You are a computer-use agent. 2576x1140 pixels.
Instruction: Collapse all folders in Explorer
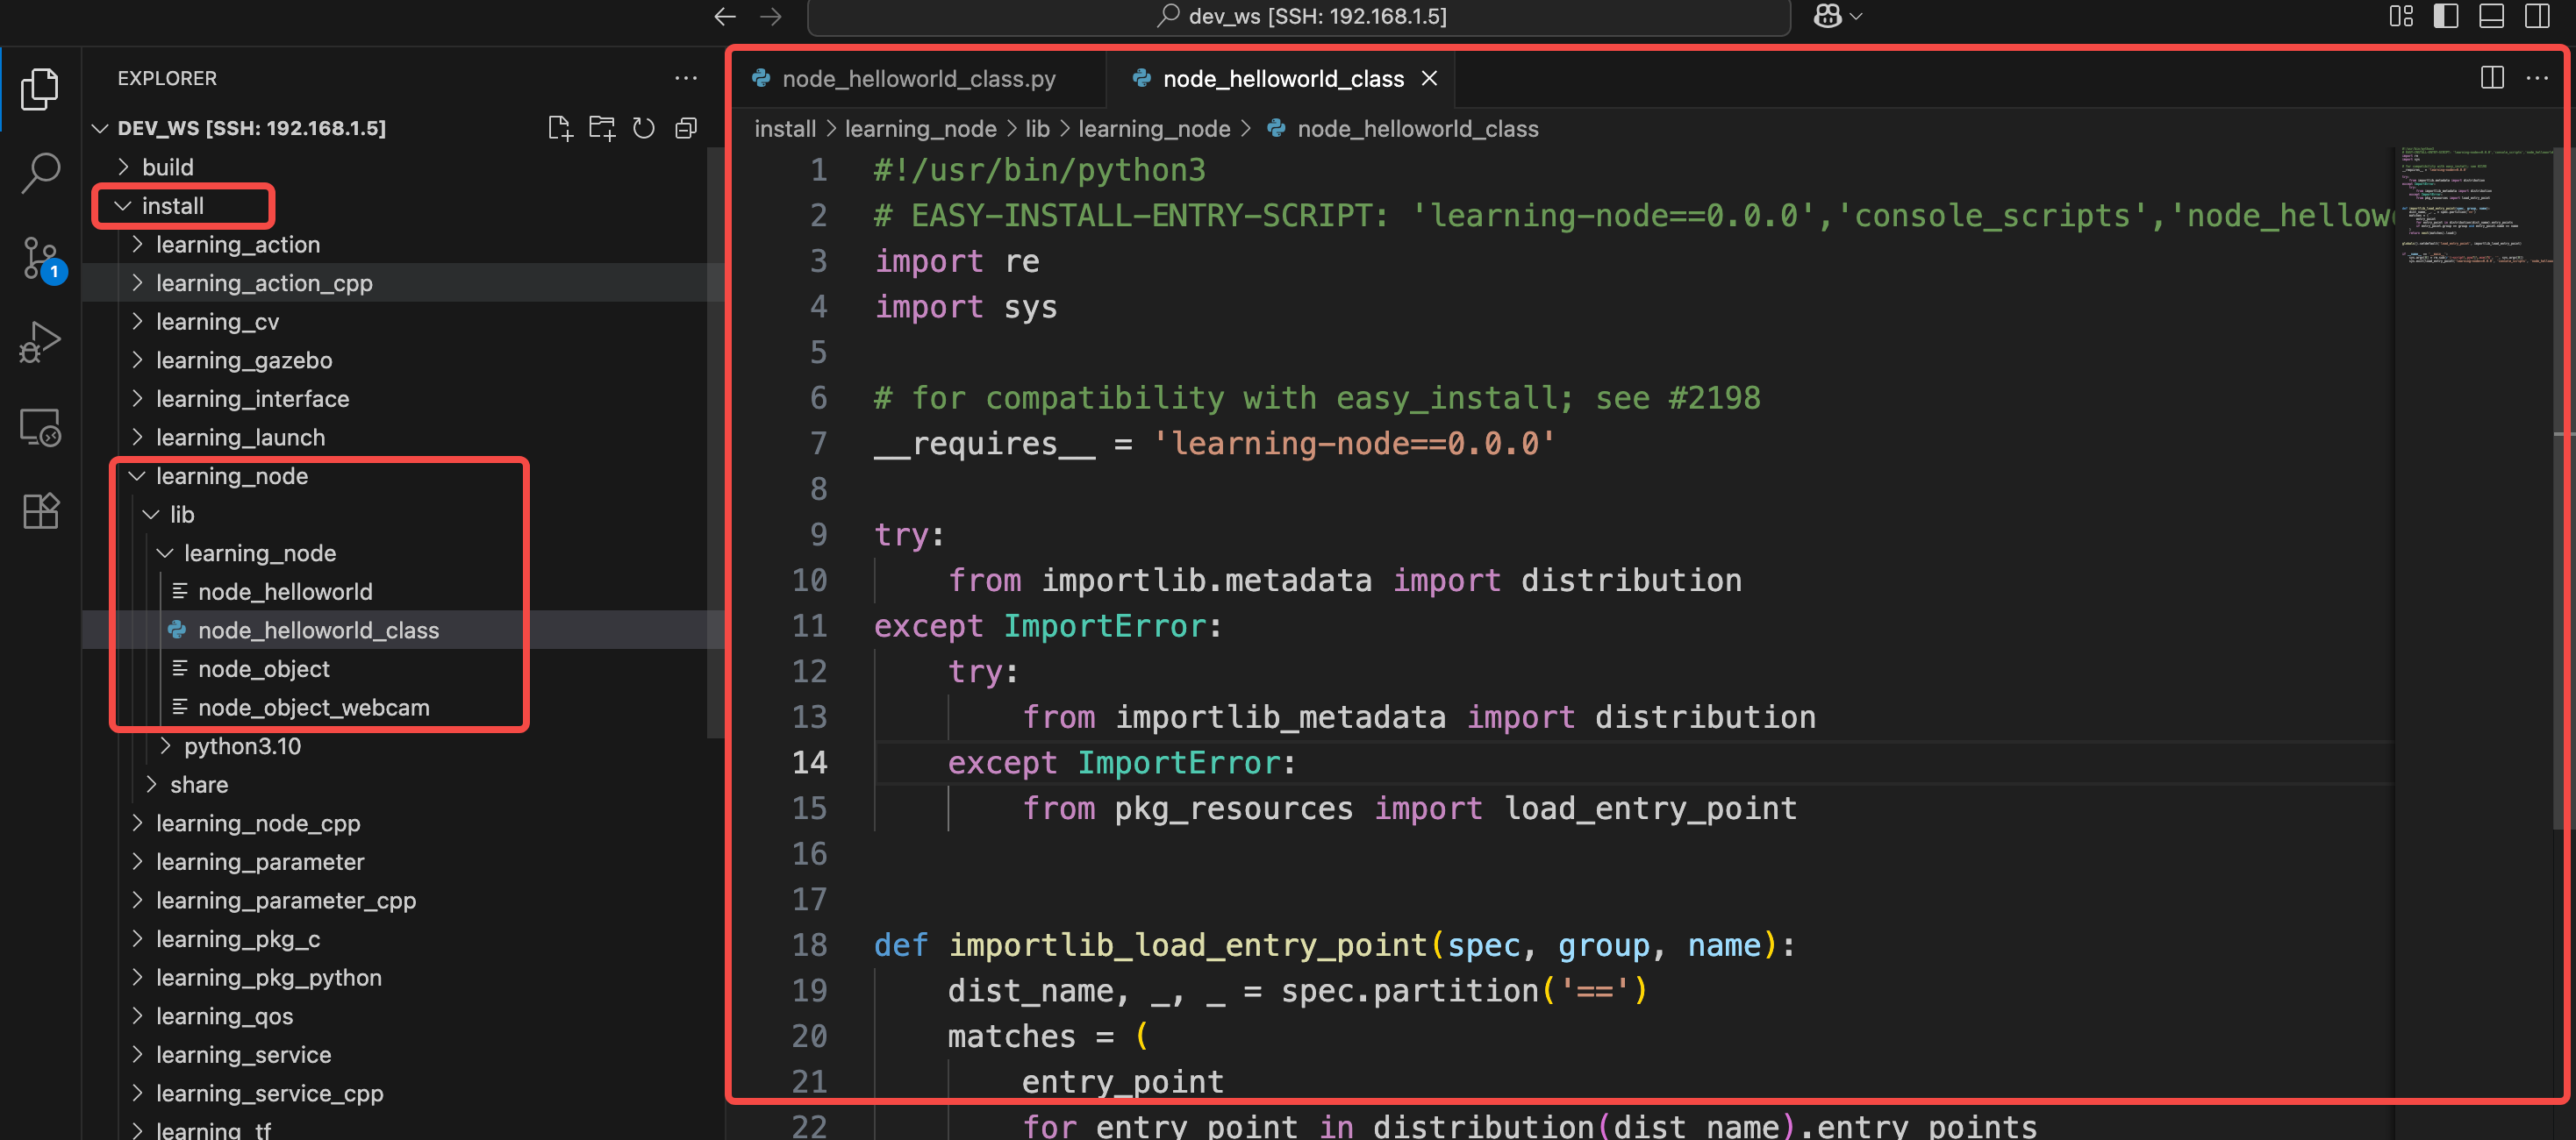click(x=686, y=128)
